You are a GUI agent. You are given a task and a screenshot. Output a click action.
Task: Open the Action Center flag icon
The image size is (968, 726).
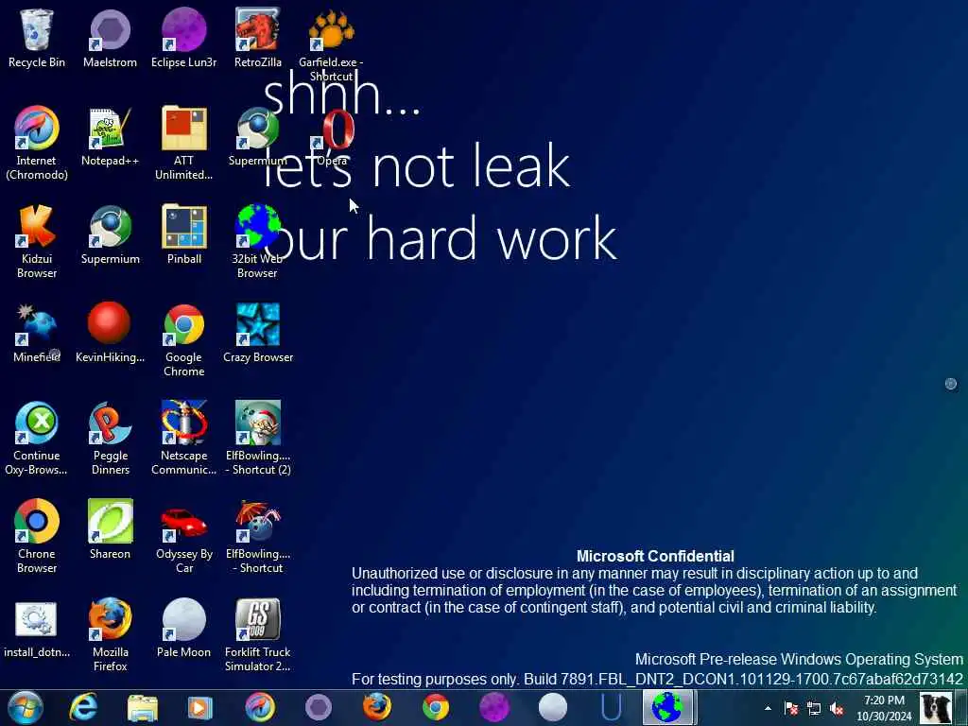pos(791,708)
